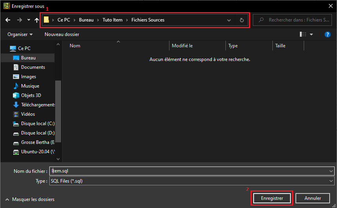
Task: Click the Vidéos film icon
Action: pos(16,114)
